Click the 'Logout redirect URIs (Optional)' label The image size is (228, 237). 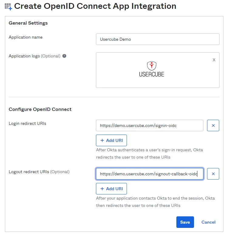pyautogui.click(x=39, y=172)
